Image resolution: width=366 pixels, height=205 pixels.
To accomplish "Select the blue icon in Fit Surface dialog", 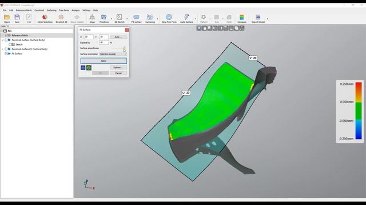I will [x=83, y=68].
